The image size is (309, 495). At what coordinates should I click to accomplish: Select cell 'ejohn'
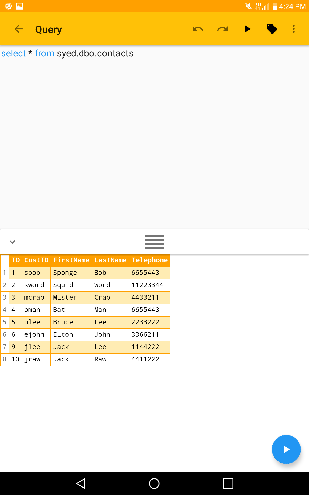pos(36,335)
